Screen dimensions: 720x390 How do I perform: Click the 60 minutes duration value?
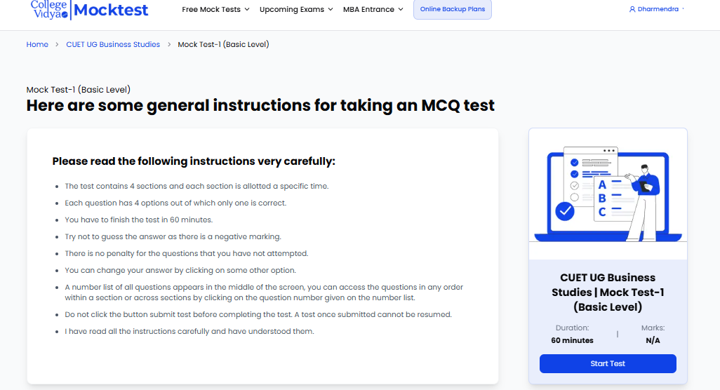tap(572, 340)
